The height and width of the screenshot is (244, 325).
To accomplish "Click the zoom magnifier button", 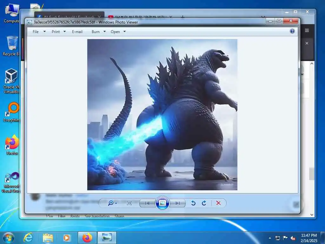I will 111,203.
